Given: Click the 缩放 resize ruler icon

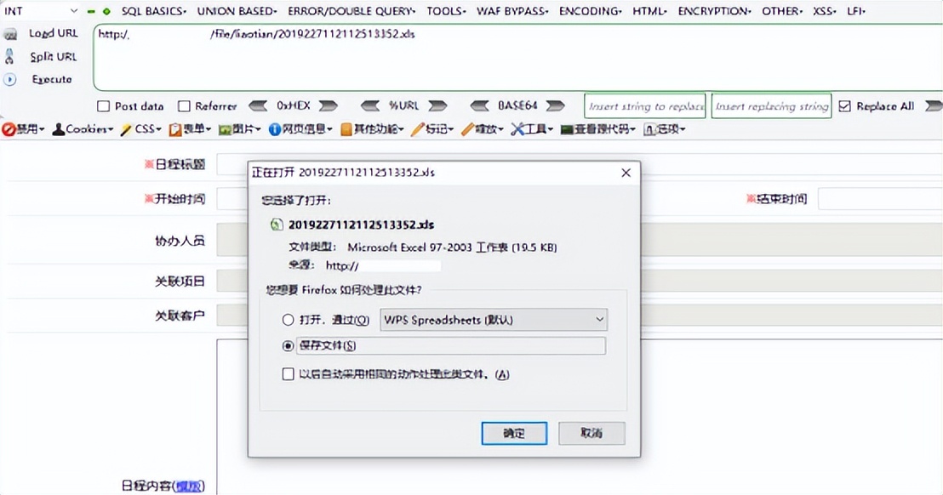Looking at the screenshot, I should 468,129.
